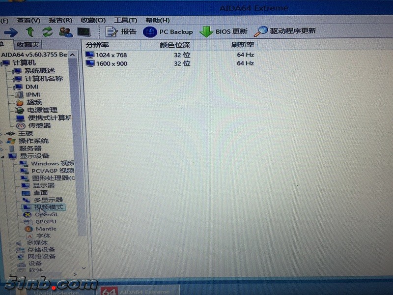
Task: Select the DMI tree item
Action: 32,87
